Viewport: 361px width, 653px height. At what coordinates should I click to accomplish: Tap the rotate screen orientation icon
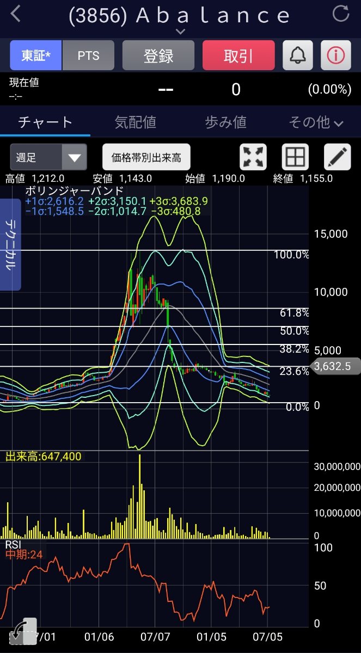coord(23,632)
